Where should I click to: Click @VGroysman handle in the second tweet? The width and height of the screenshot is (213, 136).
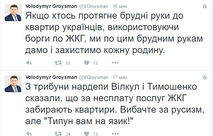tap(93, 78)
